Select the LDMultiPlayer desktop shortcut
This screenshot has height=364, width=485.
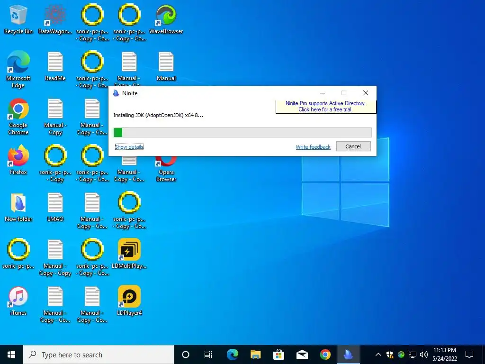tap(129, 254)
